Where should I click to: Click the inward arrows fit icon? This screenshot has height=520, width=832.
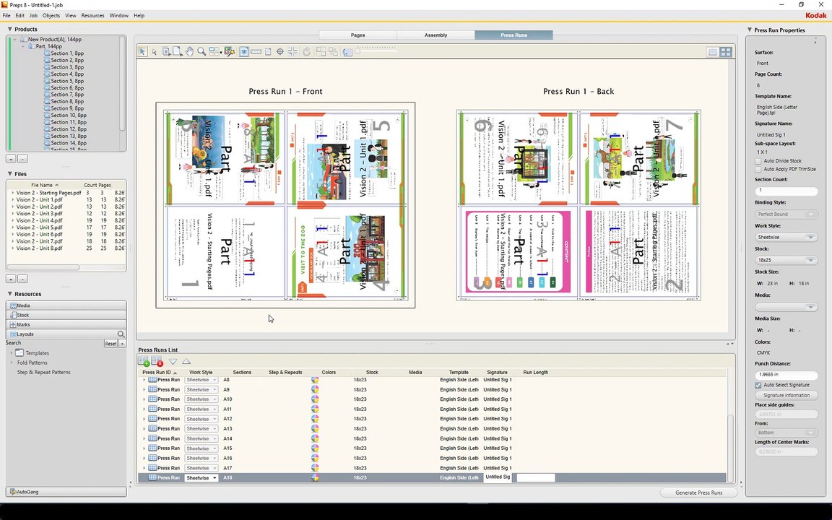[292, 51]
